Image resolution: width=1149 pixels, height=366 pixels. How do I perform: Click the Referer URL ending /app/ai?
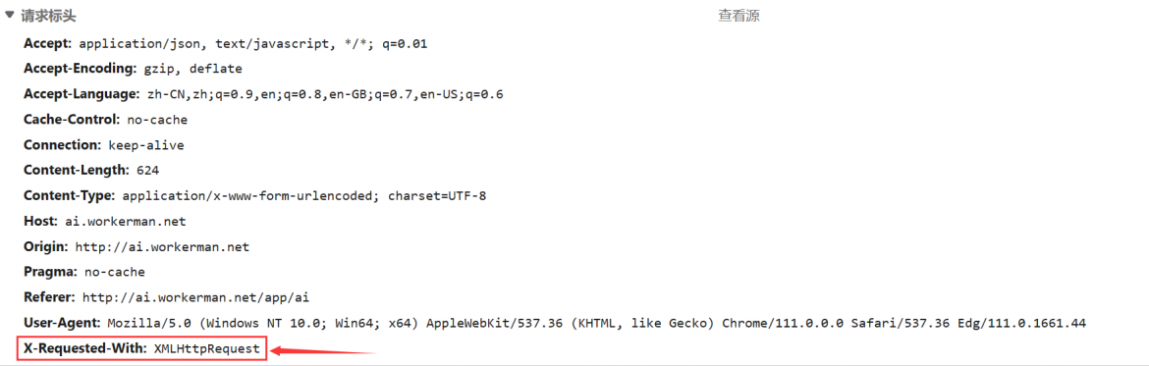(x=194, y=297)
